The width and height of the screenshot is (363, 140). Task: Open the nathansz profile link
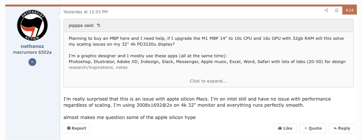[x=32, y=46]
